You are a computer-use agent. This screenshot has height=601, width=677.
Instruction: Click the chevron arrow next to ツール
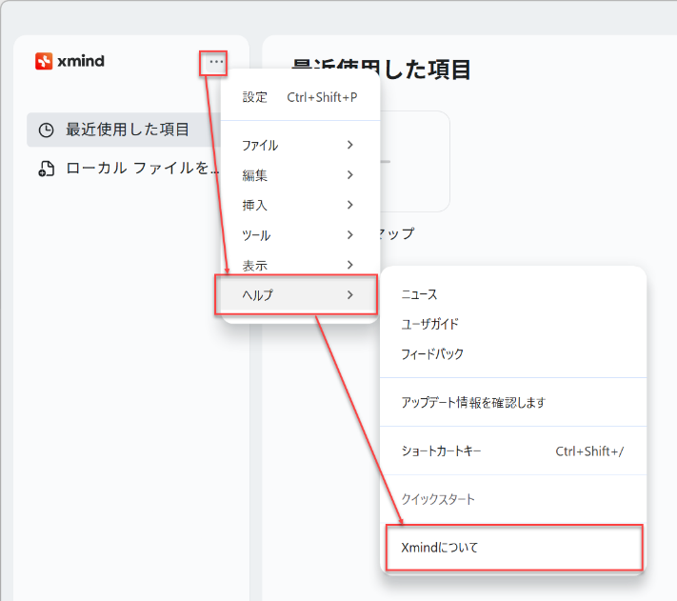pyautogui.click(x=350, y=235)
